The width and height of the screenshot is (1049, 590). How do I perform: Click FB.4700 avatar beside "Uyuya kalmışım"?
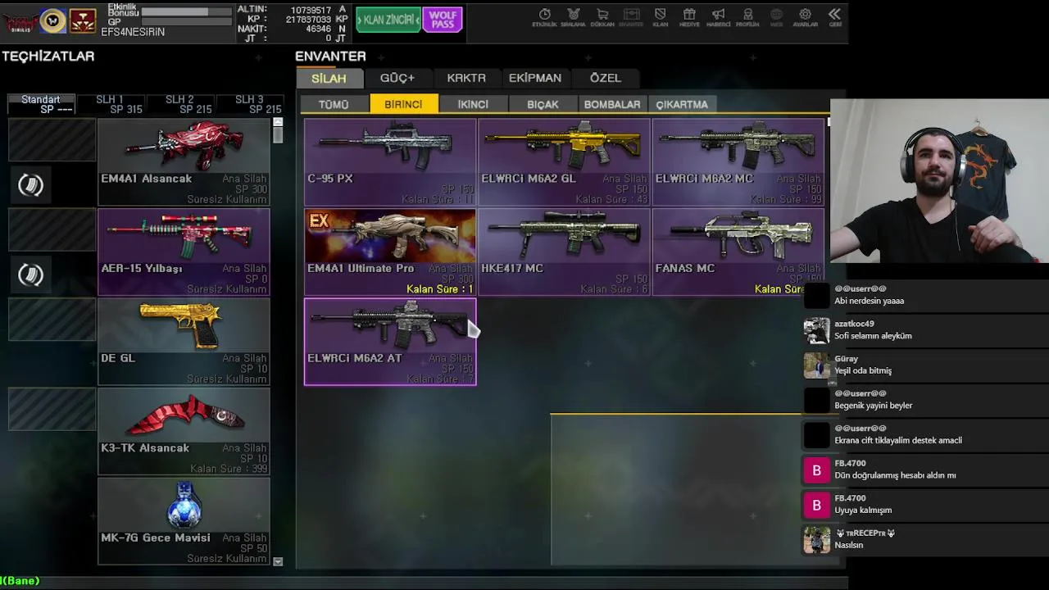click(x=816, y=505)
